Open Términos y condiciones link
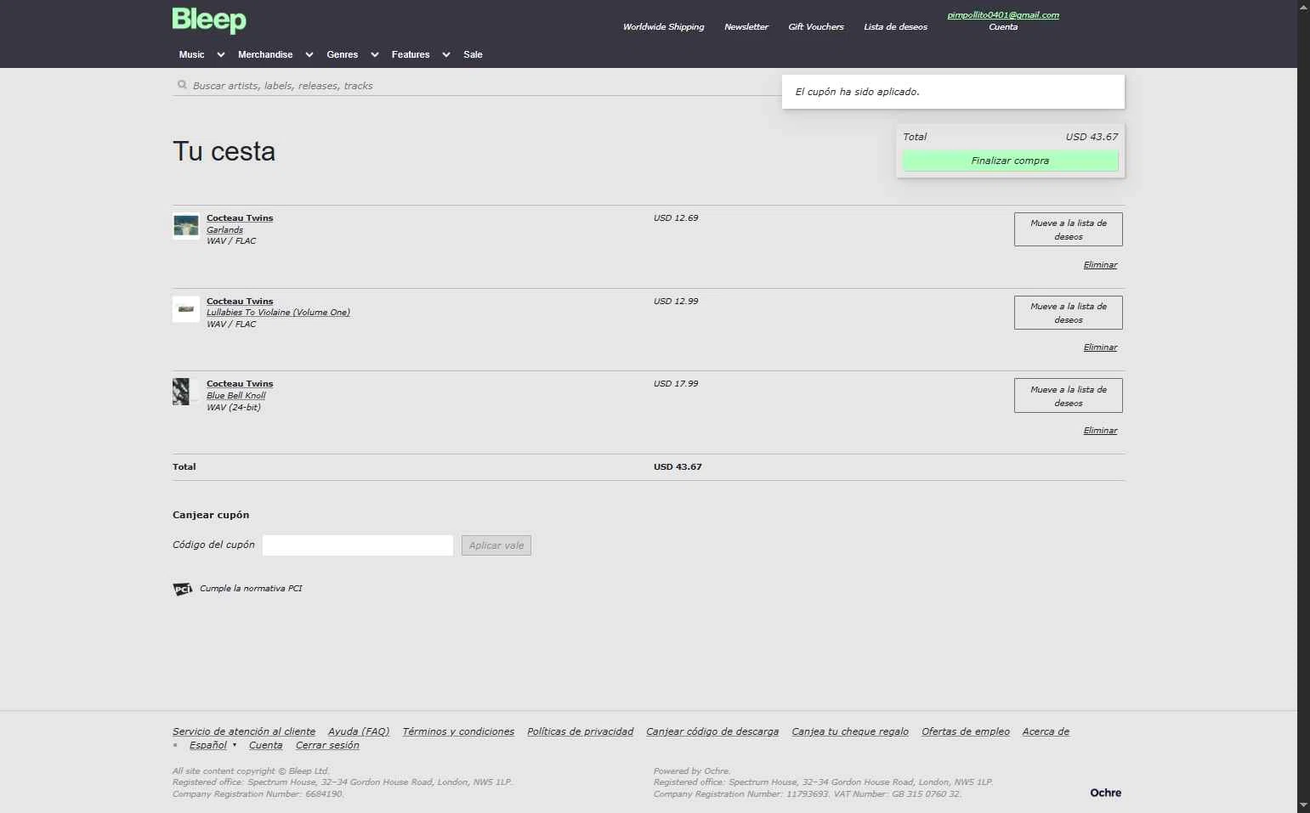Viewport: 1310px width, 813px height. pyautogui.click(x=458, y=731)
